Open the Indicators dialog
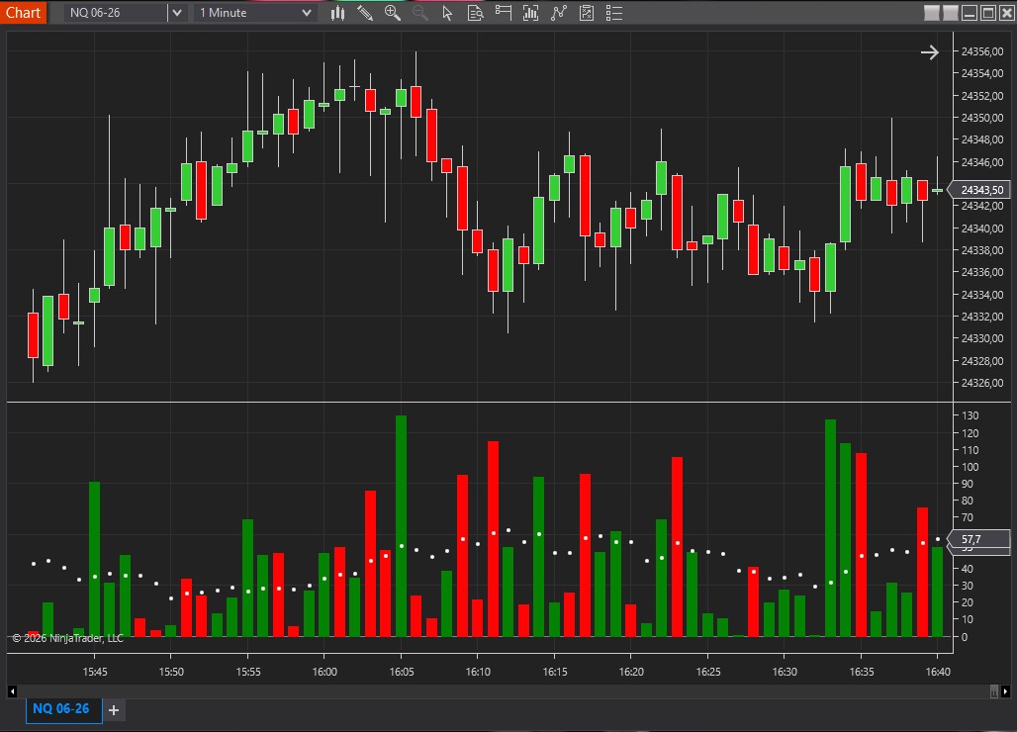 (x=559, y=13)
